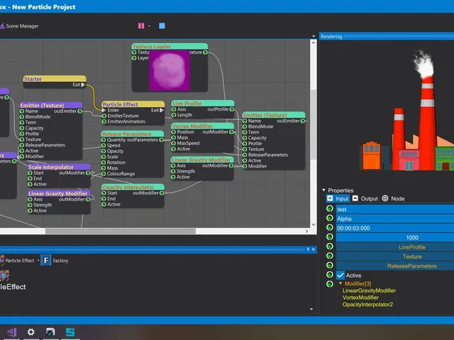Click the outModifier port on Scale Interpolator node
This screenshot has height=340, width=454.
(x=88, y=173)
